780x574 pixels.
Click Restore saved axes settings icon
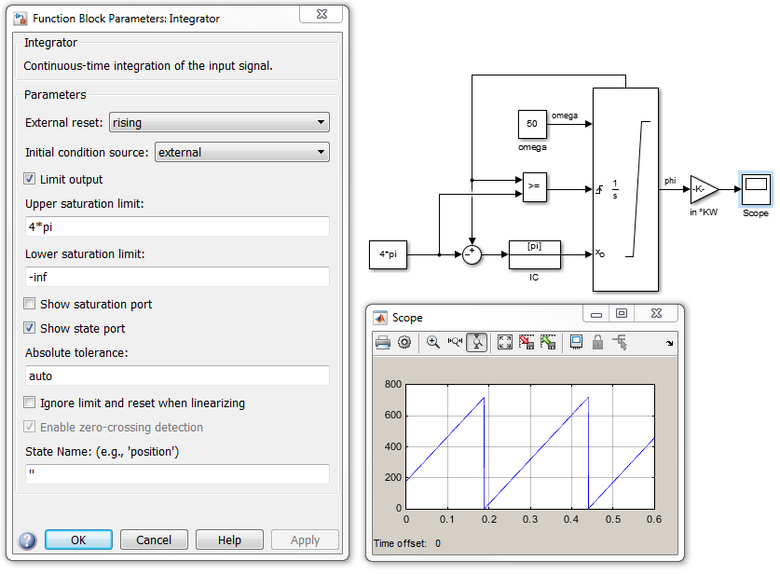(x=548, y=342)
